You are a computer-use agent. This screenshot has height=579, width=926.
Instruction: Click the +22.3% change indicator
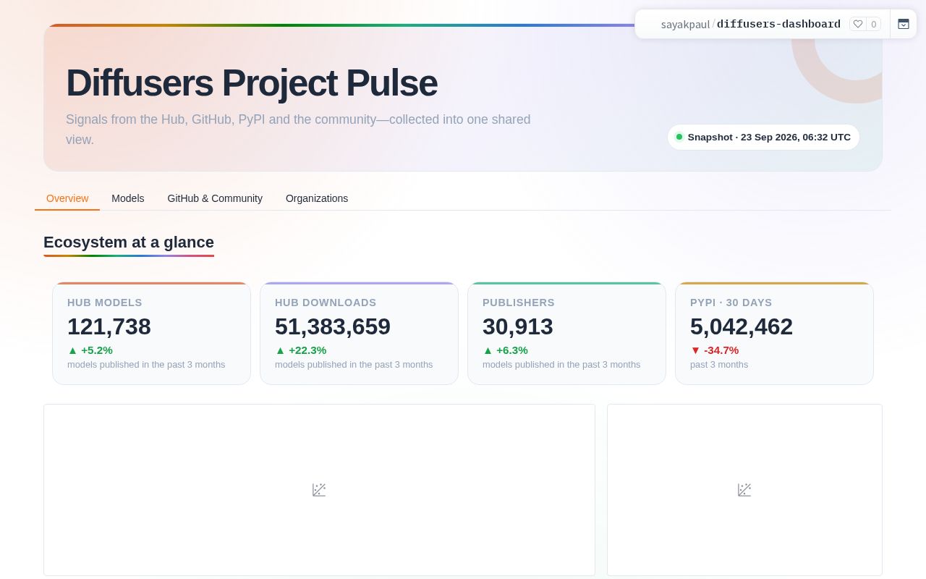tap(301, 350)
